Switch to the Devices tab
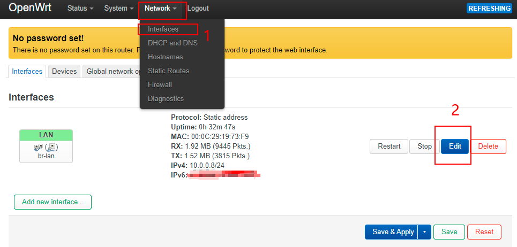Screen dimensions: 517x247 [x=64, y=71]
